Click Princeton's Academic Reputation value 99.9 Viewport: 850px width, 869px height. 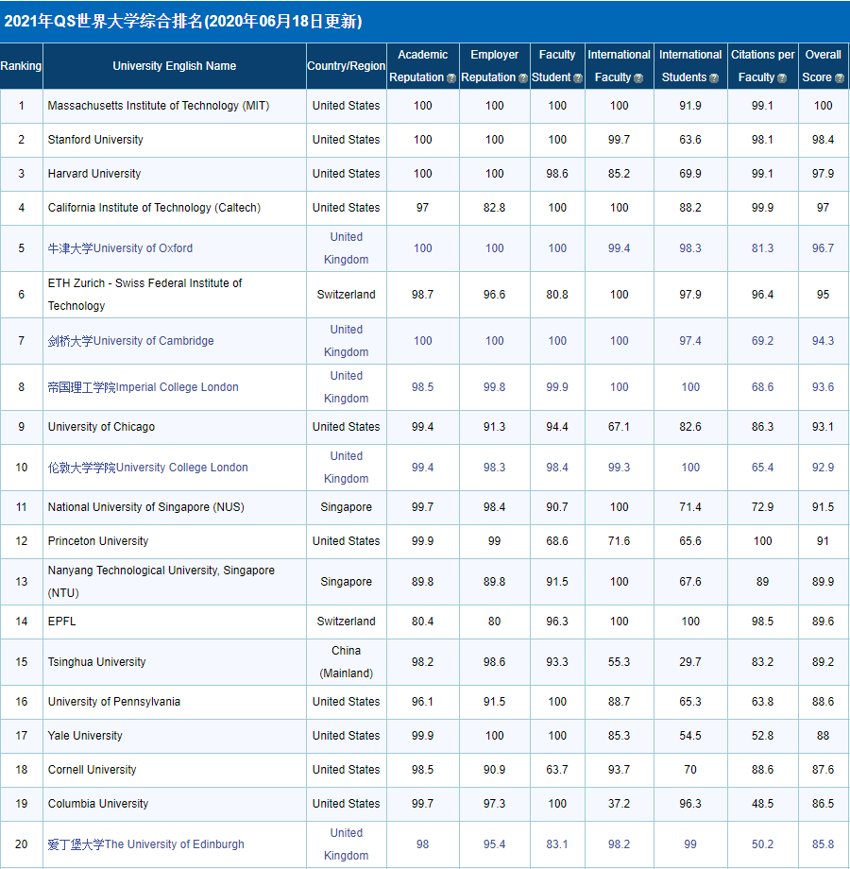coord(422,541)
